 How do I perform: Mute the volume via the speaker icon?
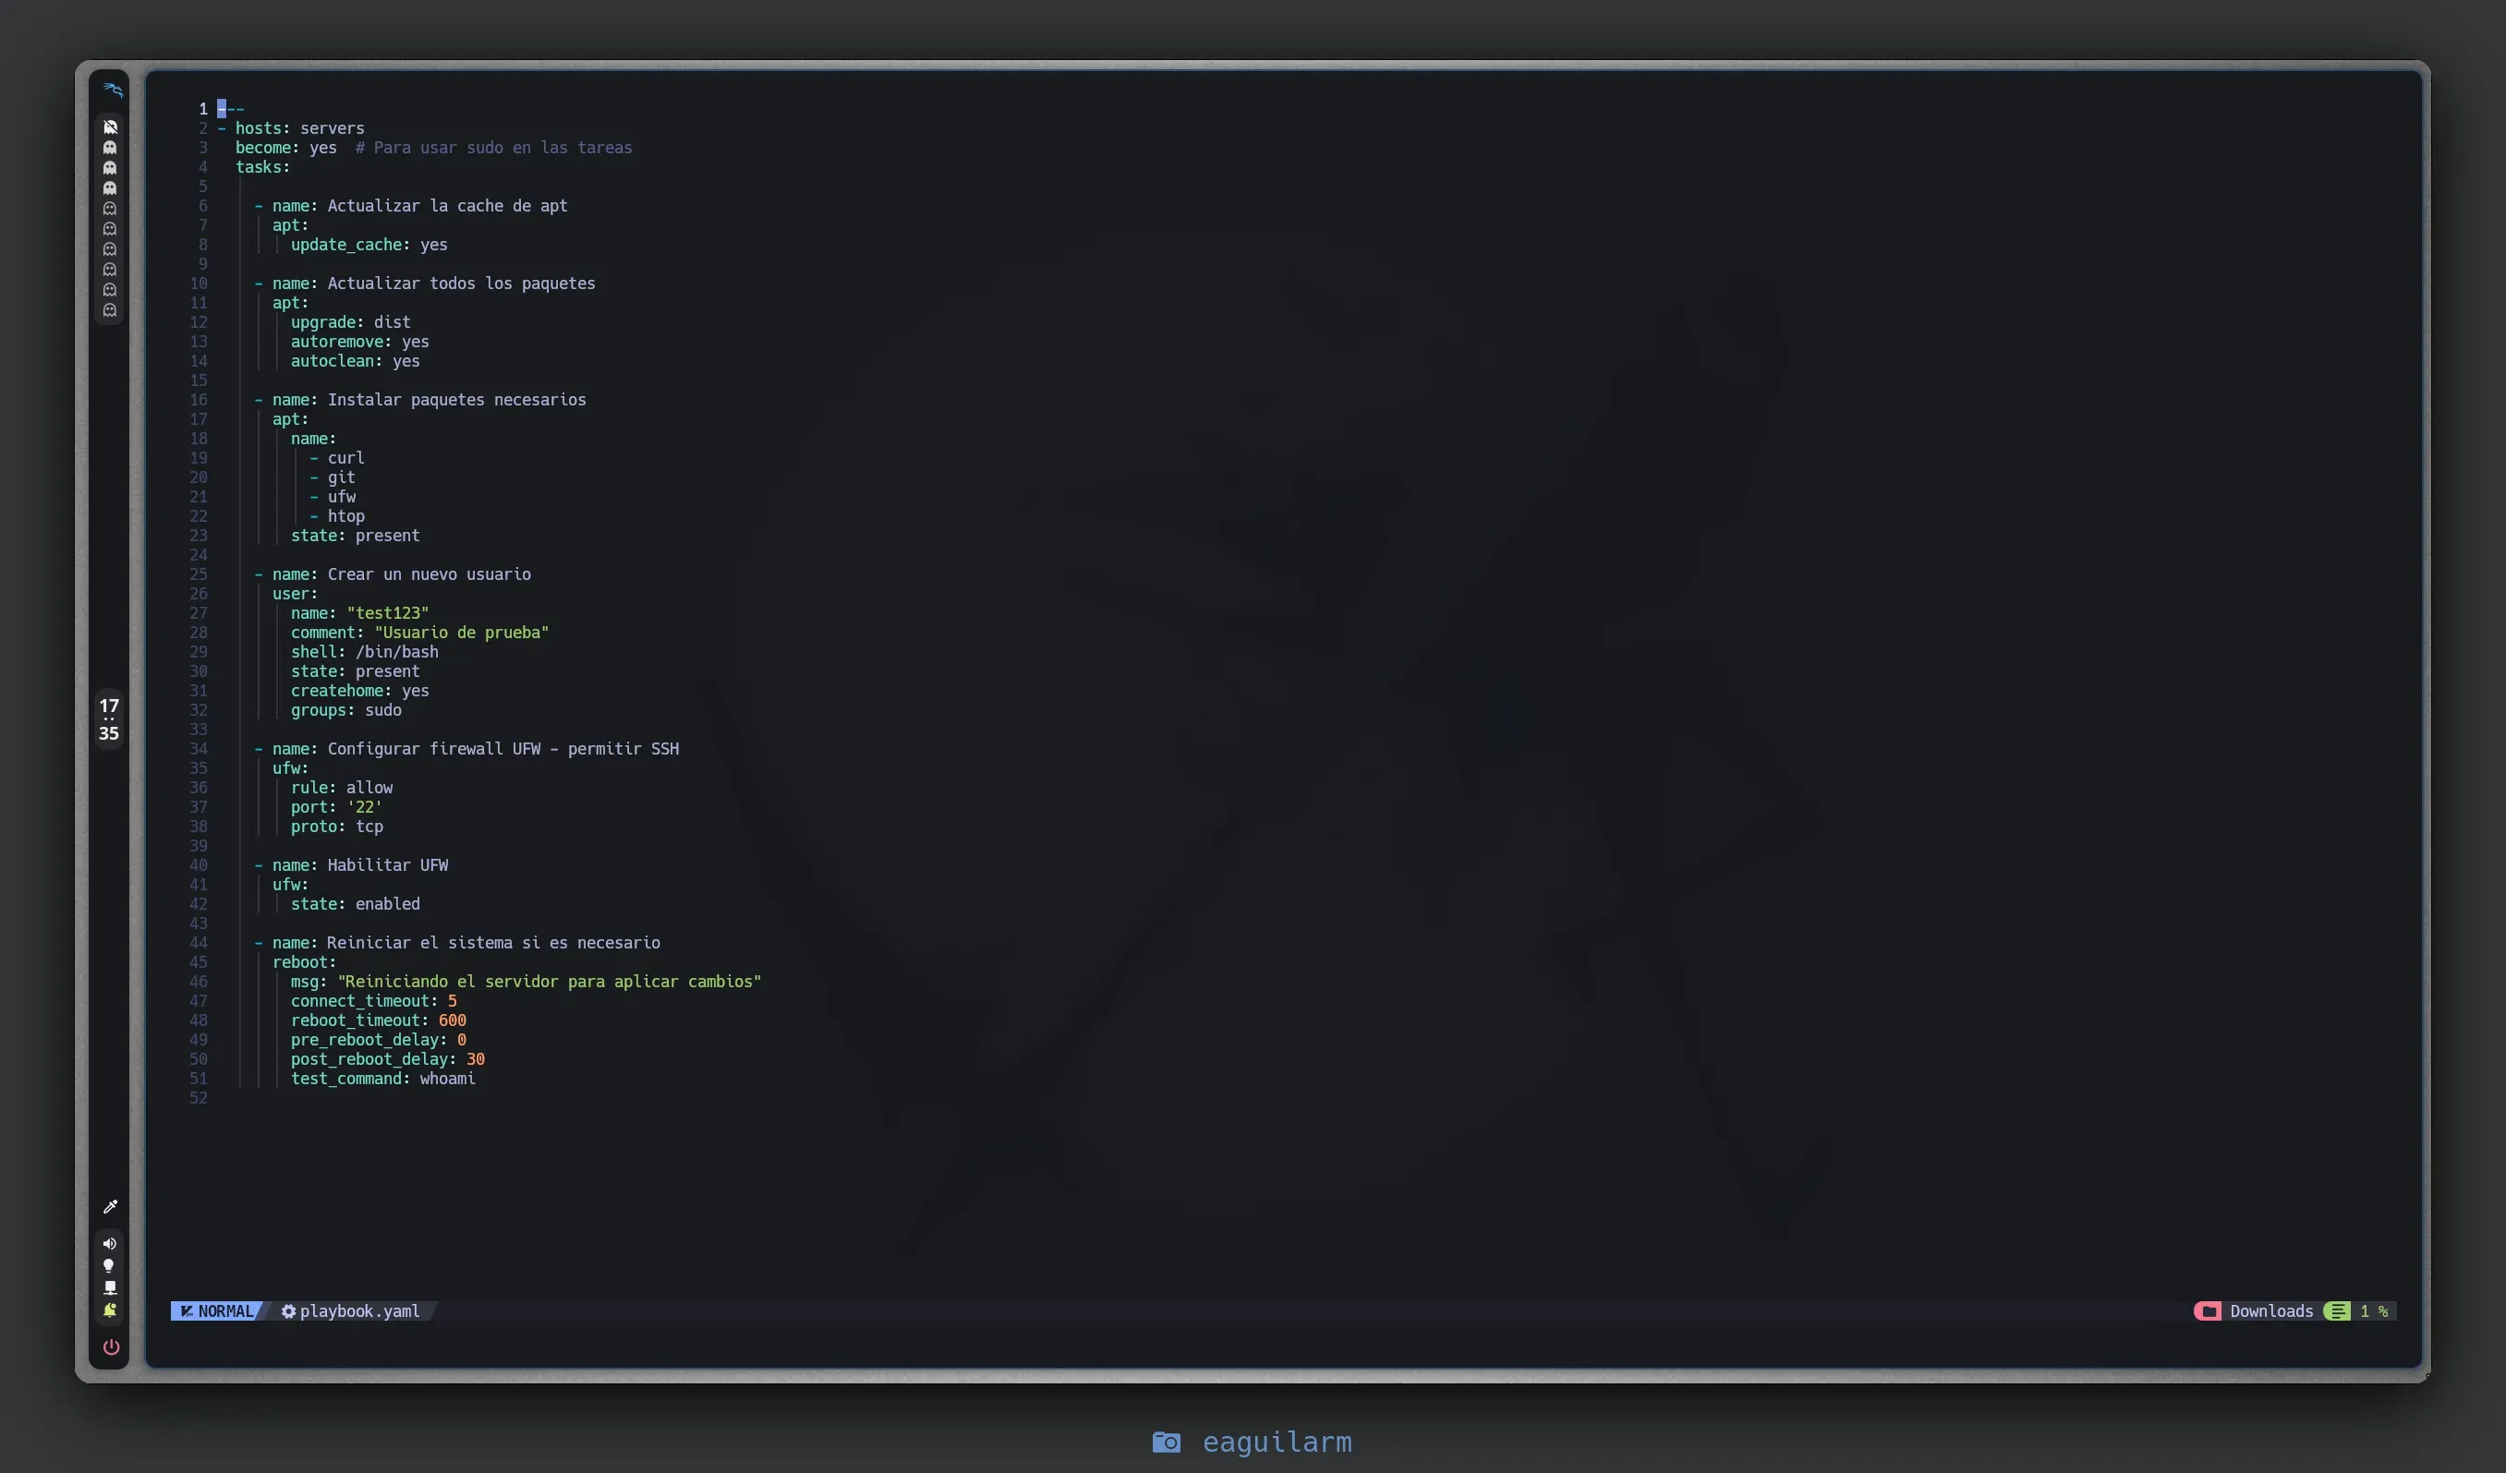point(109,1244)
